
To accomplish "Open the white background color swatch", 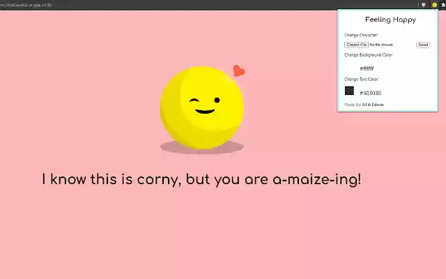I will [x=349, y=66].
